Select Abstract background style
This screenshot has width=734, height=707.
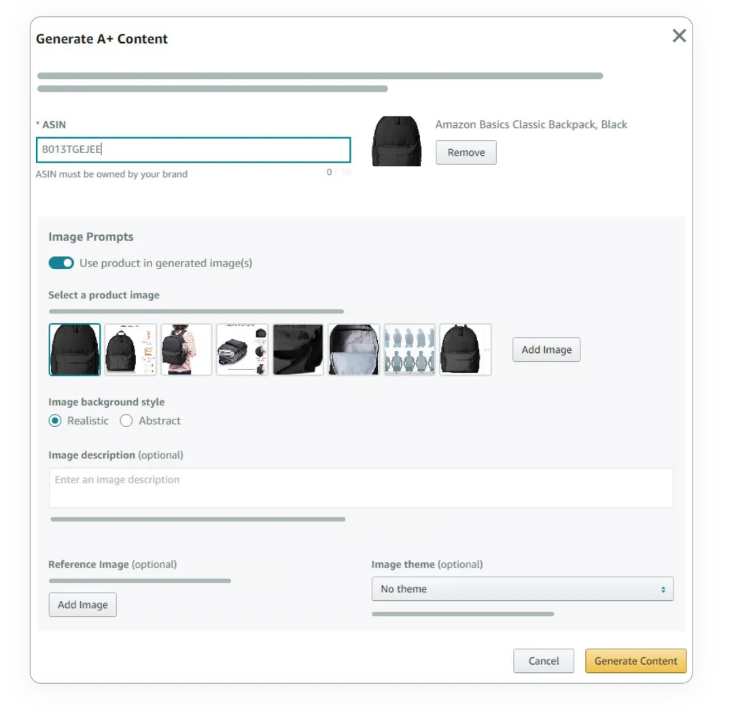(x=126, y=421)
